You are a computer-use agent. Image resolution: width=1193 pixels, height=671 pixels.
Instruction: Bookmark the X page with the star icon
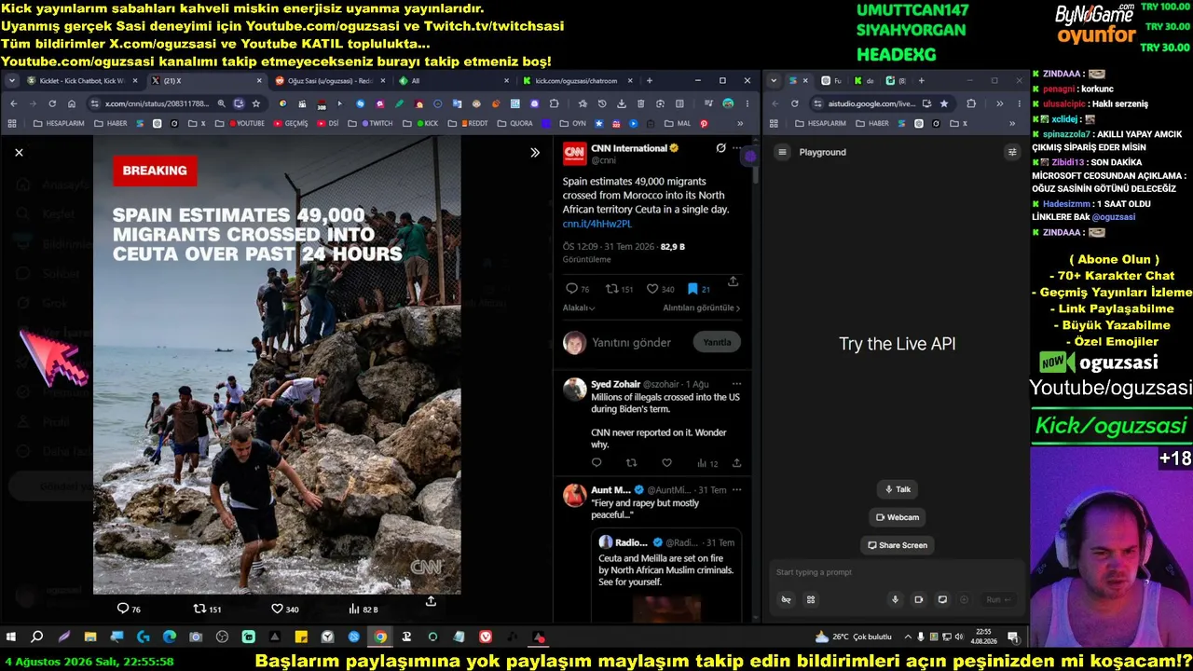tap(256, 103)
